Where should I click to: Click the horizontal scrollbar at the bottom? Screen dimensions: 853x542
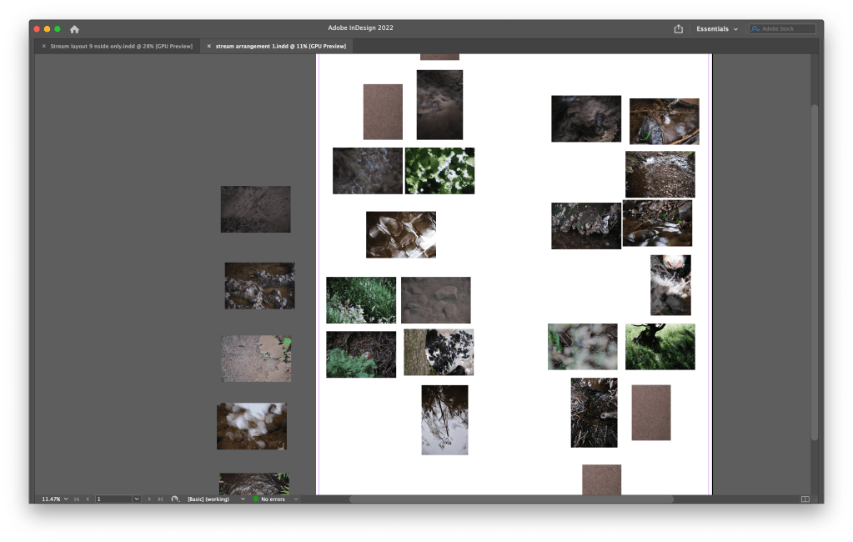pos(510,499)
